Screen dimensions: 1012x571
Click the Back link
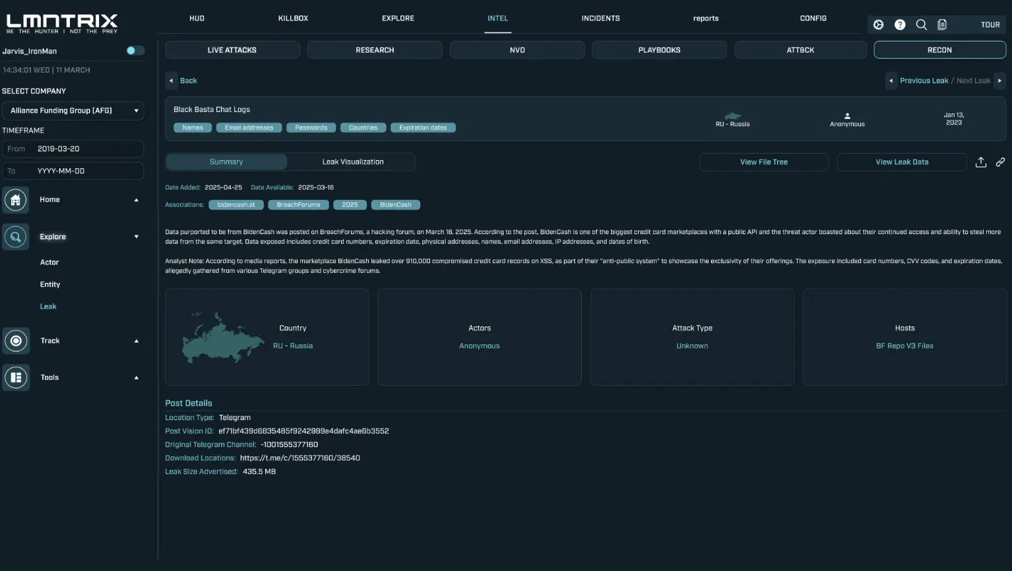pos(189,80)
